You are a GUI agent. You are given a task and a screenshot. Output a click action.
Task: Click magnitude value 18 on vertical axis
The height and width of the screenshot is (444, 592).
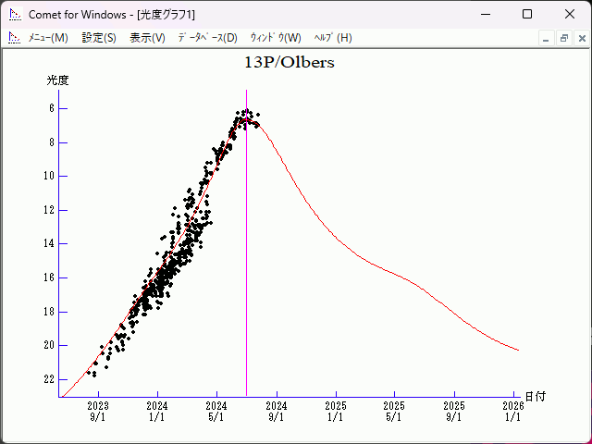[49, 312]
